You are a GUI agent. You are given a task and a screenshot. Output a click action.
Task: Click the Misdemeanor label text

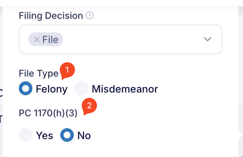(x=125, y=89)
